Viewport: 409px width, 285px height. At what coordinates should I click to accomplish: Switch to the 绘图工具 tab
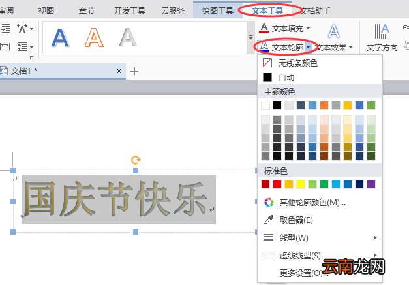pos(217,10)
